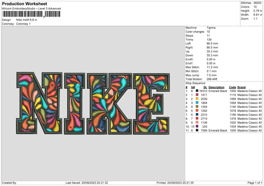Viewport: 264px width, 186px height.
Task: Click the Min Stitch value '0.1 mm'
Action: pyautogui.click(x=212, y=71)
